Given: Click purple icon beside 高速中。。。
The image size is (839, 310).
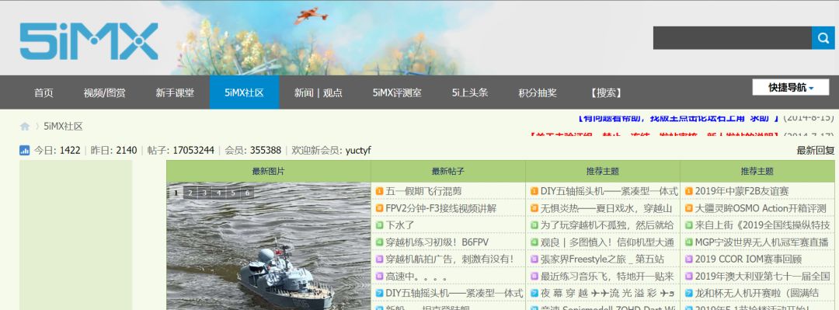Looking at the screenshot, I should [x=379, y=277].
